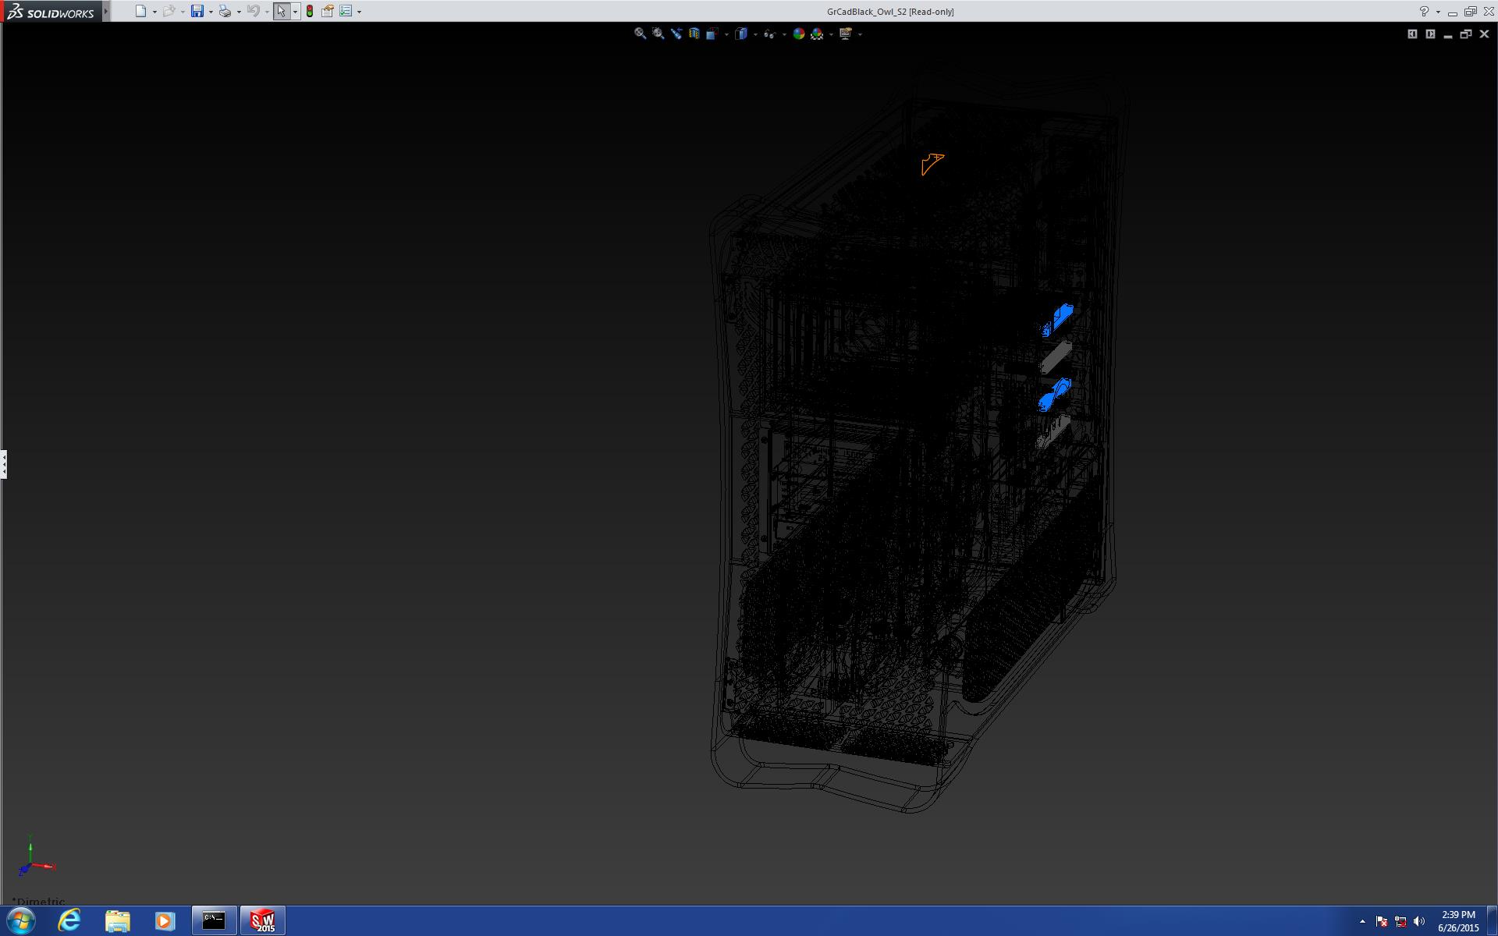The height and width of the screenshot is (936, 1498).
Task: Open the File Properties icon
Action: pos(328,11)
